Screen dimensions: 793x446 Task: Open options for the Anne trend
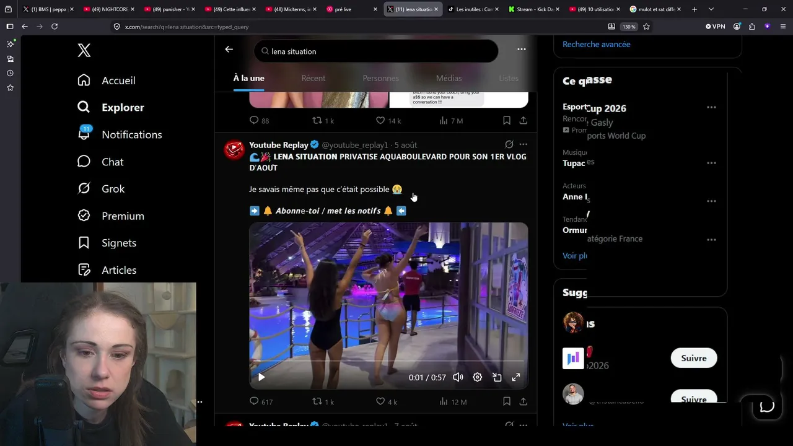[x=711, y=201]
